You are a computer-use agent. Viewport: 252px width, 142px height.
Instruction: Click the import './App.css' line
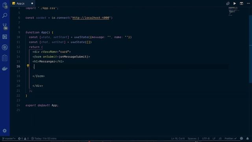pyautogui.click(x=42, y=8)
